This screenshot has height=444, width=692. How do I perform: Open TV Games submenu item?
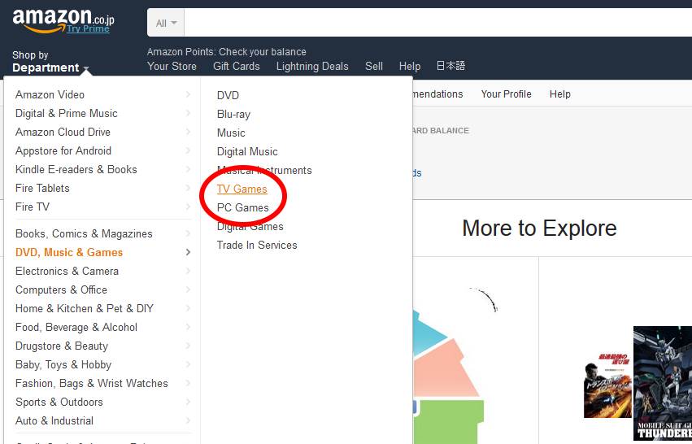[242, 189]
